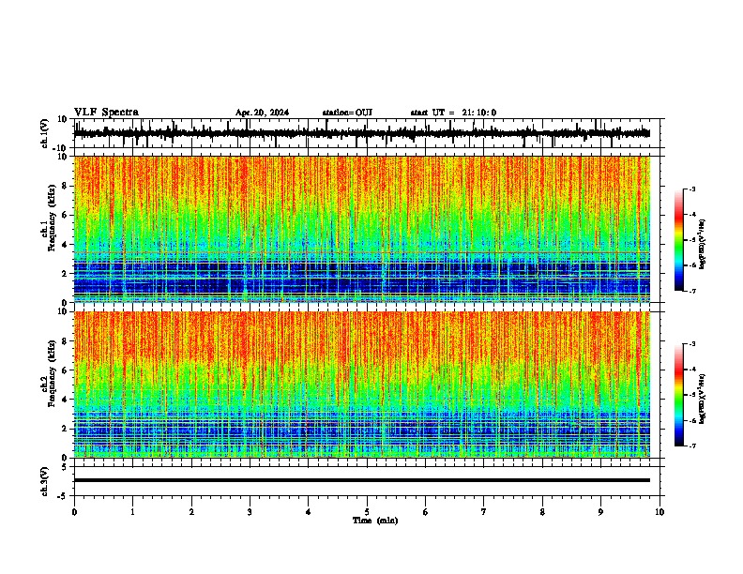Click time axis tick label "4"
The width and height of the screenshot is (743, 574).
(x=309, y=512)
